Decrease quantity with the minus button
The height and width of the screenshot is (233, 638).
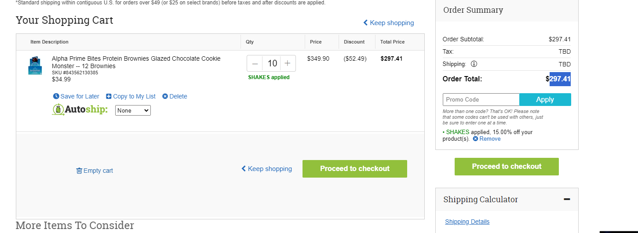[255, 63]
